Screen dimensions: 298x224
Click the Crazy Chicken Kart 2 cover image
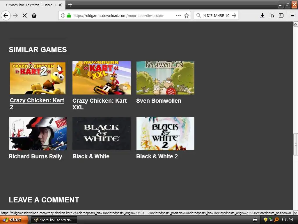(38, 78)
